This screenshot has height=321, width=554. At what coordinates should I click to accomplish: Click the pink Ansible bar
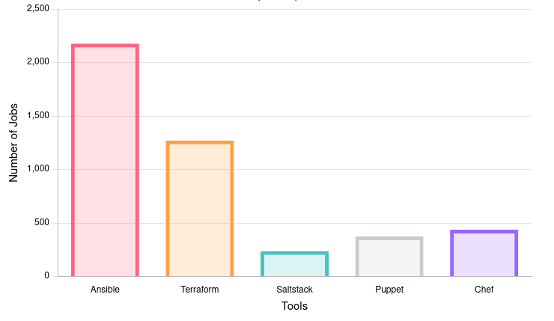[105, 160]
